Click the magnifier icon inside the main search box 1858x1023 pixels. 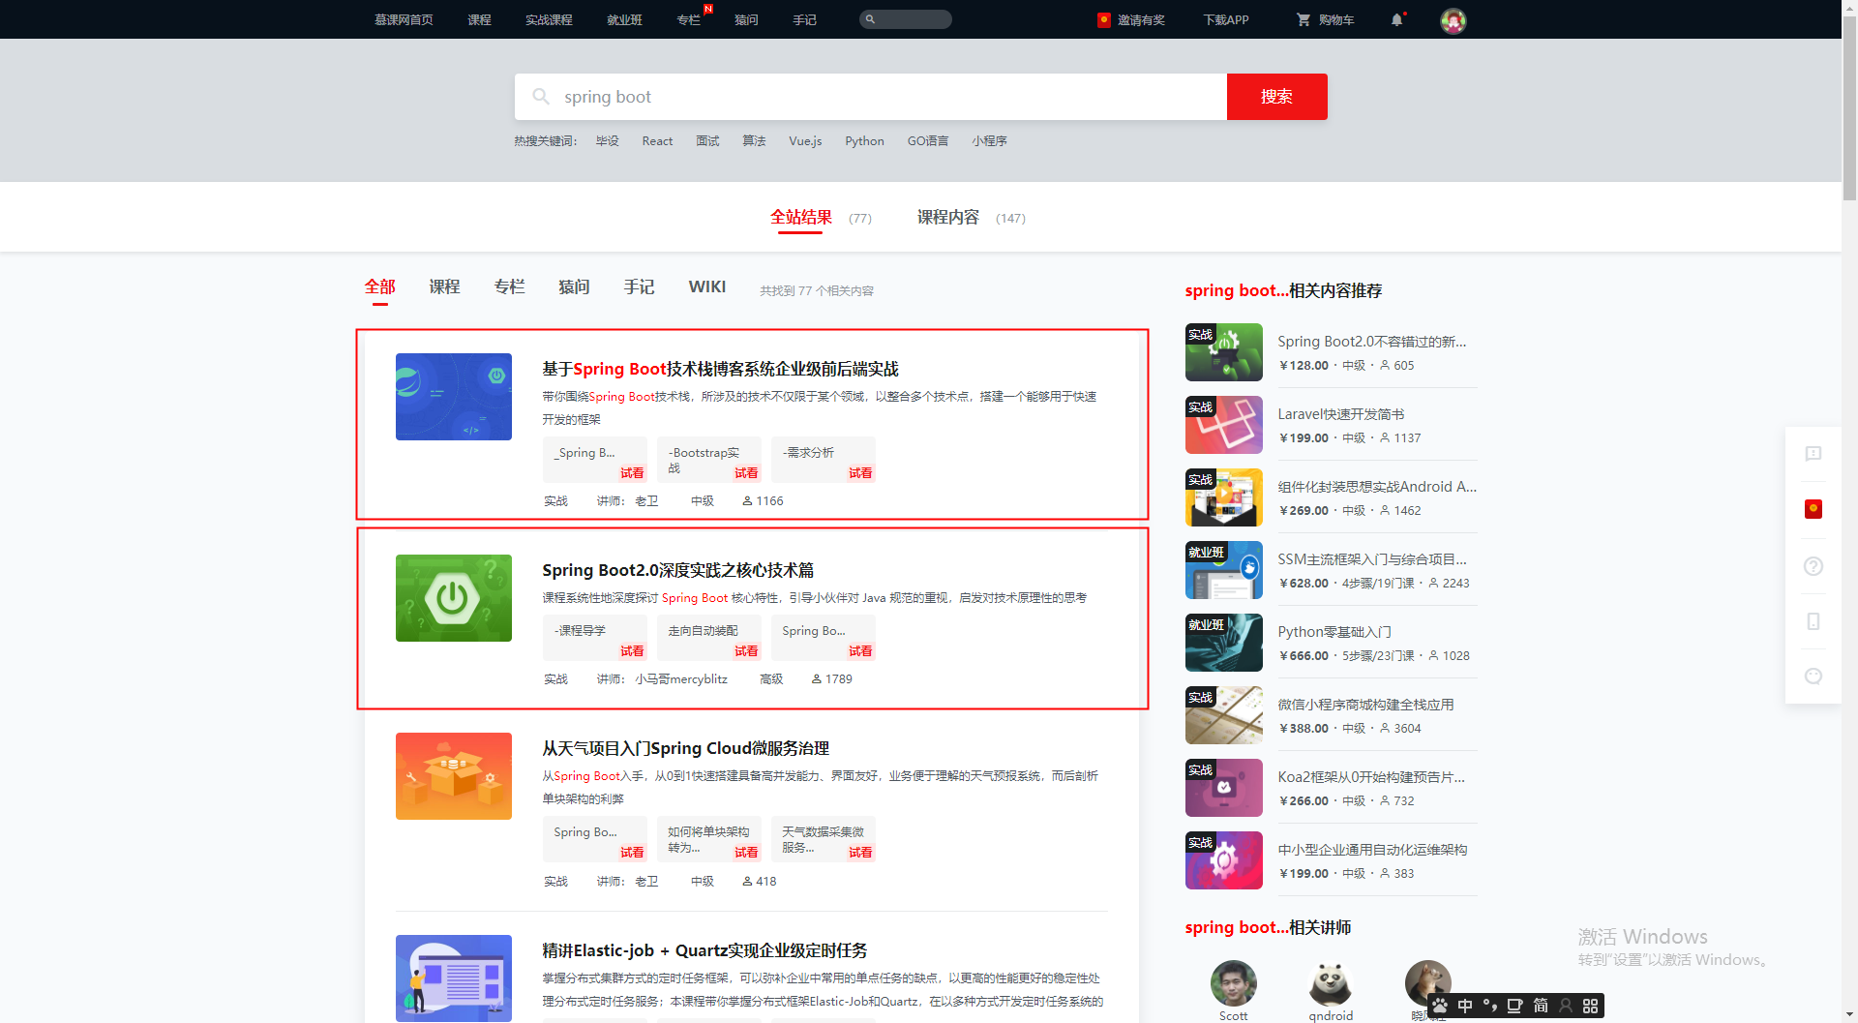(541, 97)
